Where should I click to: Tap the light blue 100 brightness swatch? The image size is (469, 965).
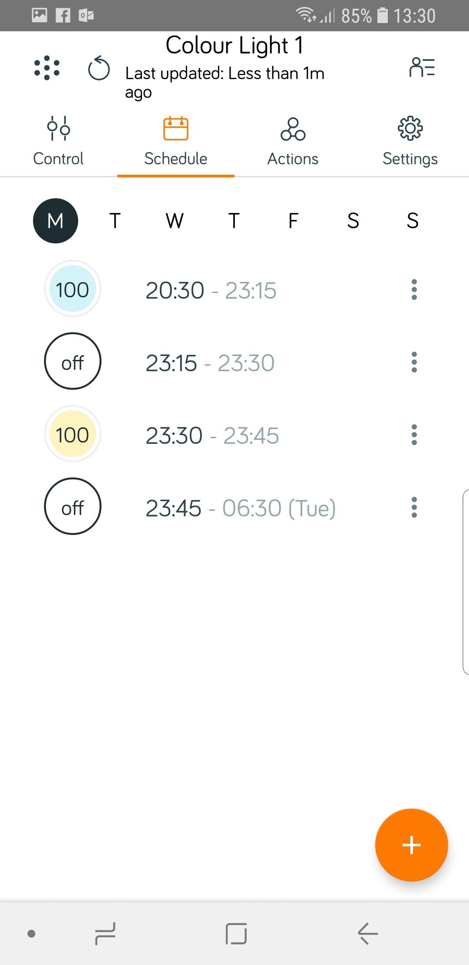(x=73, y=289)
